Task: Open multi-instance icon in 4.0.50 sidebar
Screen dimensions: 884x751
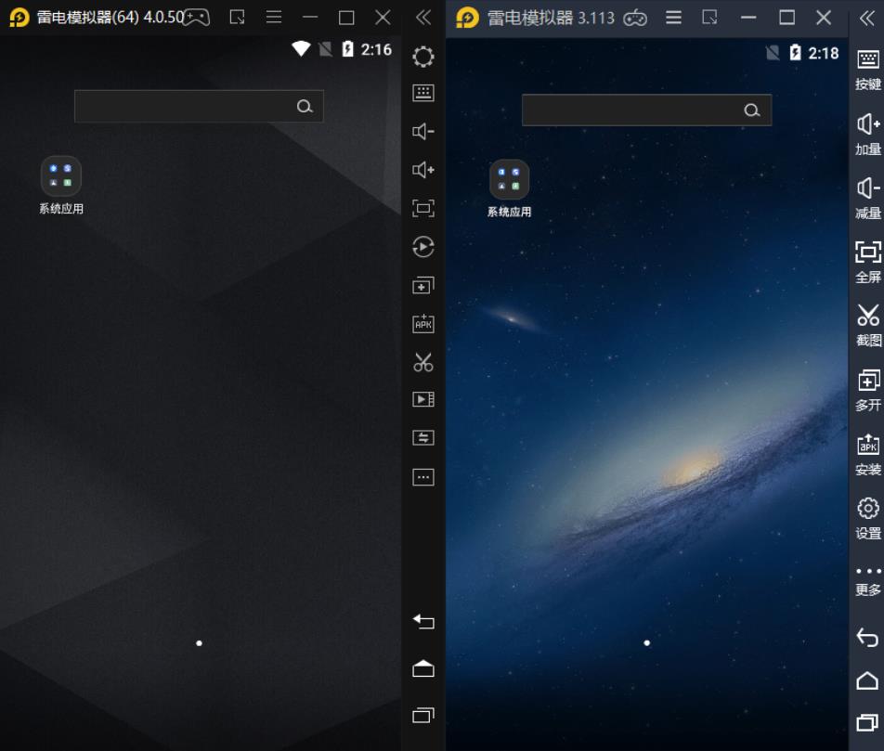Action: [x=422, y=285]
